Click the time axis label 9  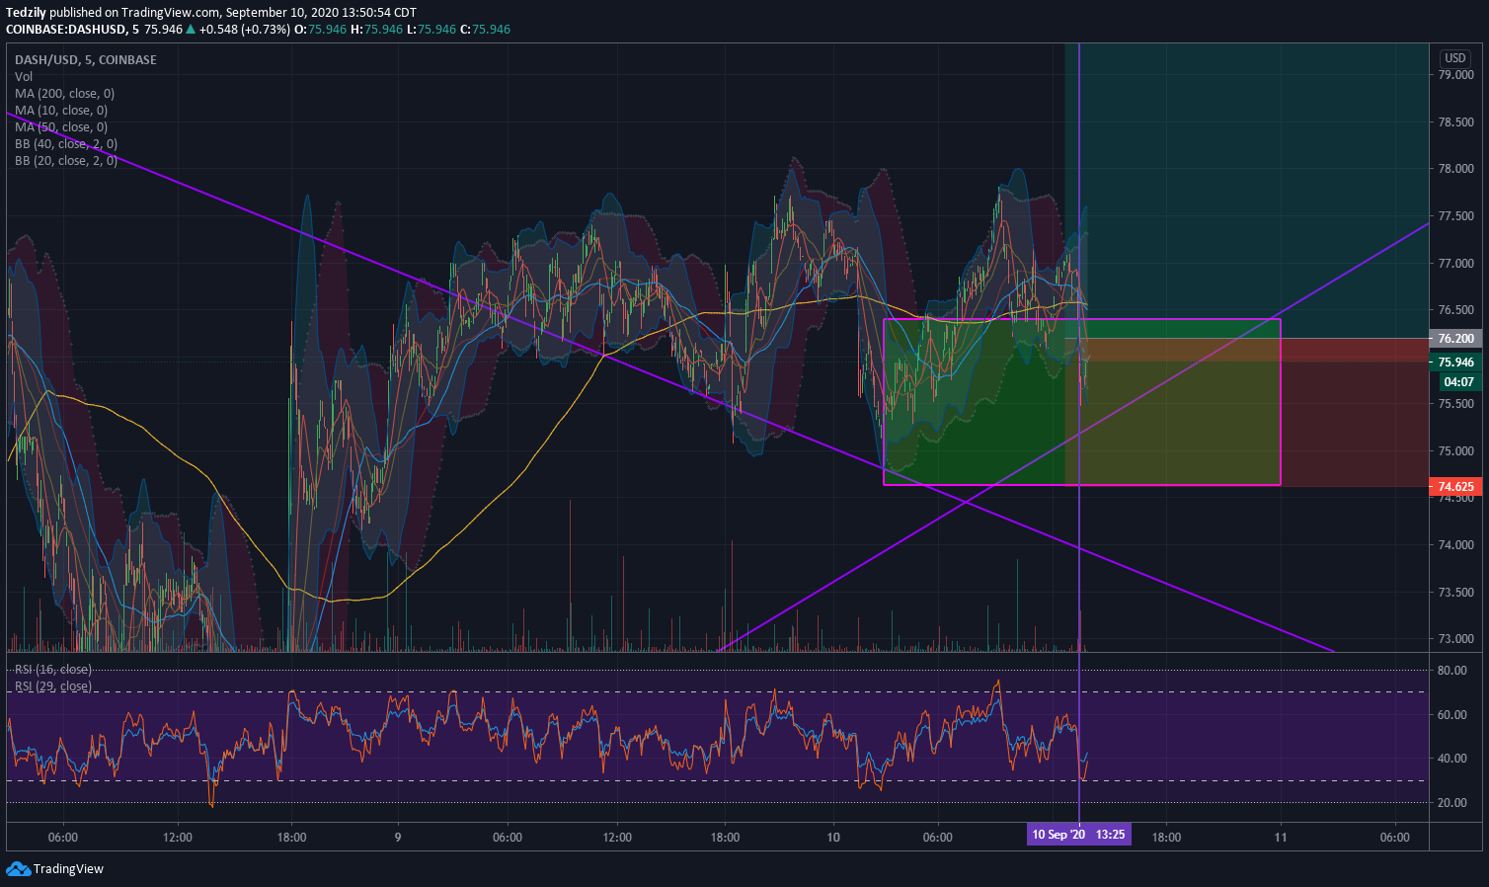point(398,838)
